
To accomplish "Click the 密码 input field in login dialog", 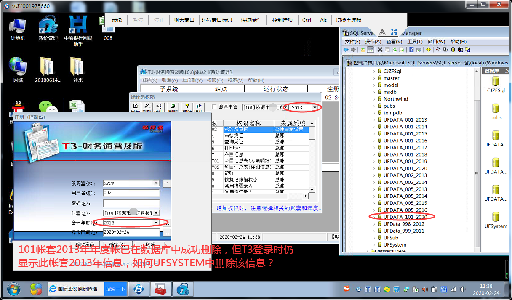I will 131,203.
